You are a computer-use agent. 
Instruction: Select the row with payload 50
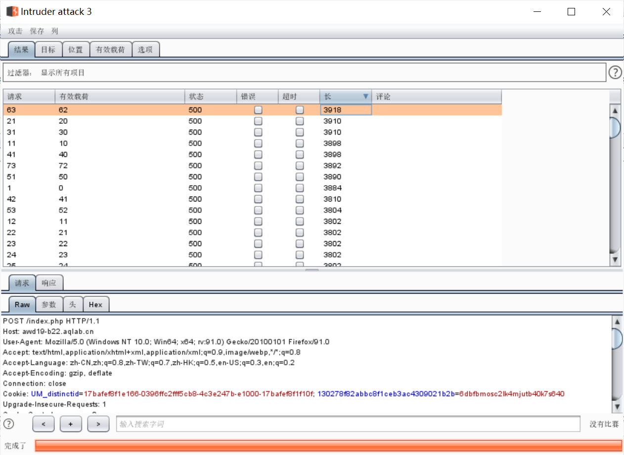coord(252,177)
